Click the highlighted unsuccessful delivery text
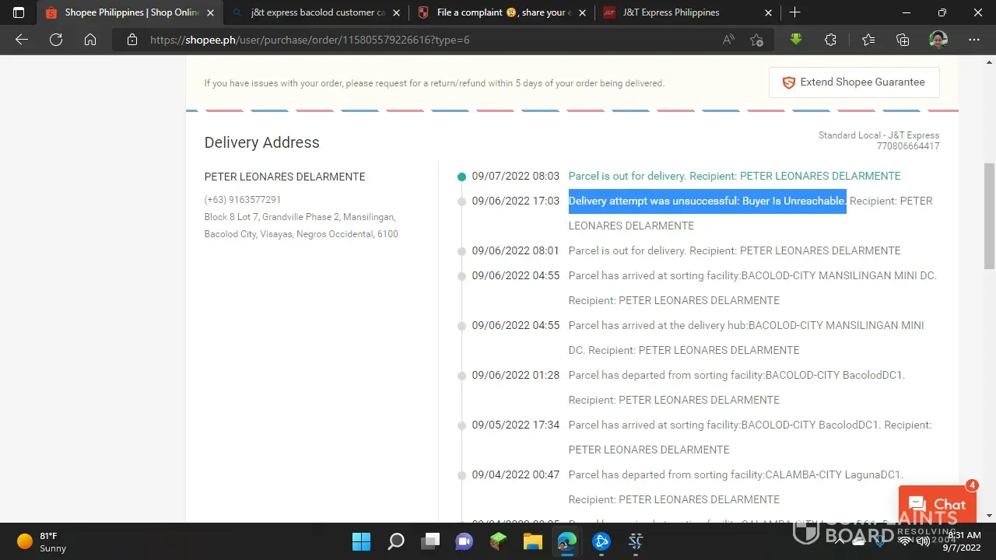 (707, 201)
